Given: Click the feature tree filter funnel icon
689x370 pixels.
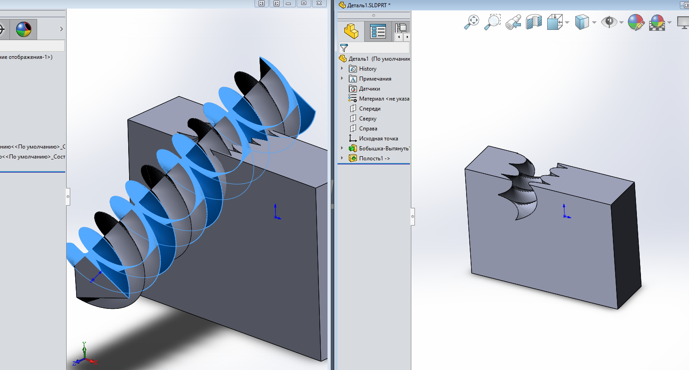Looking at the screenshot, I should tap(344, 48).
